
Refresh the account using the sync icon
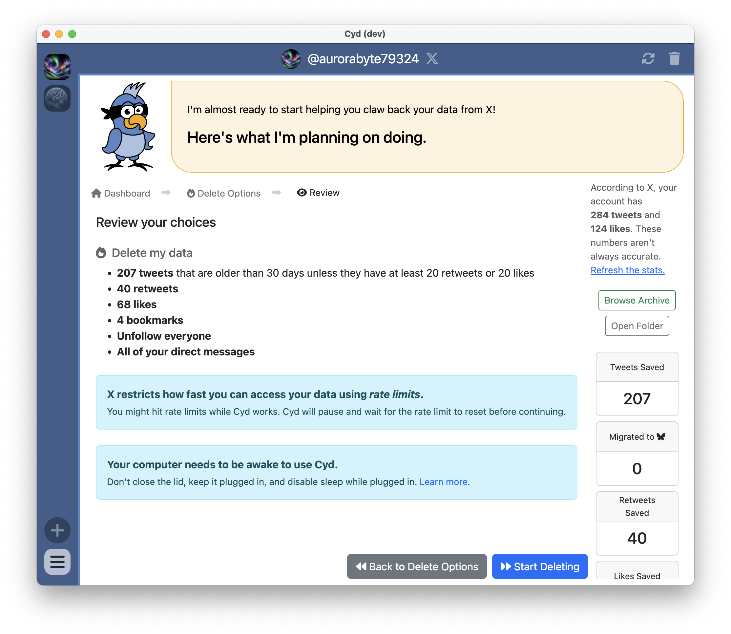click(x=649, y=59)
